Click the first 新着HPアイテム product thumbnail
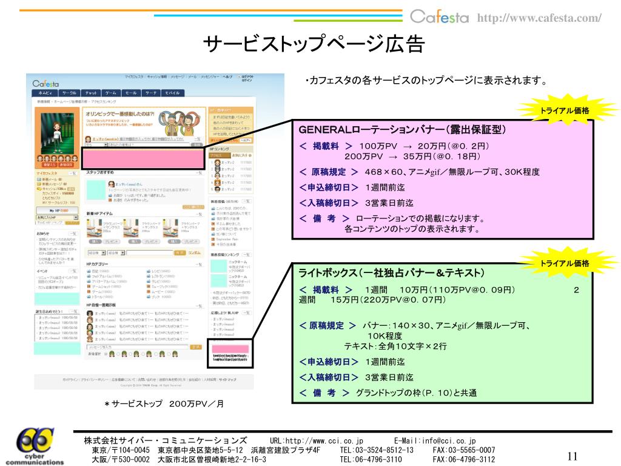The width and height of the screenshot is (621, 466). 94,228
